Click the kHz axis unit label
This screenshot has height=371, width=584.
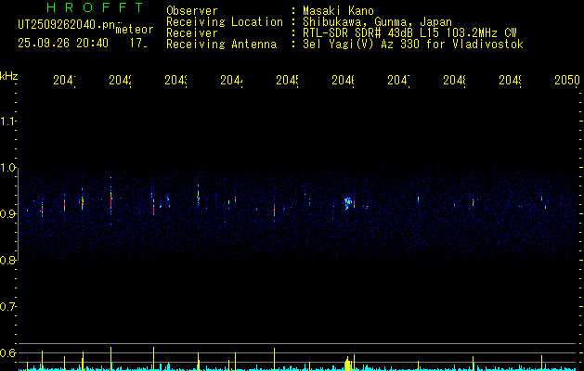click(x=8, y=76)
